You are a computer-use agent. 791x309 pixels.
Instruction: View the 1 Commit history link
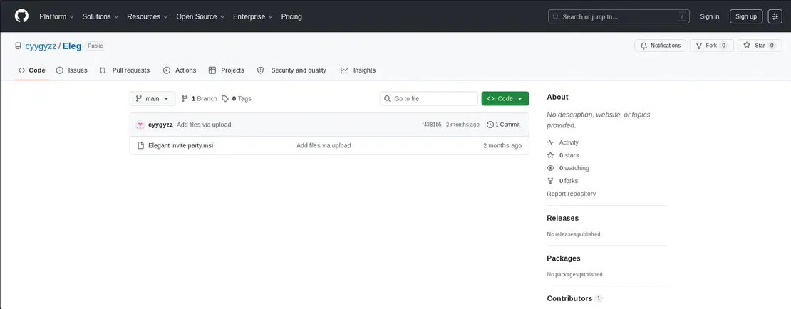click(x=503, y=125)
